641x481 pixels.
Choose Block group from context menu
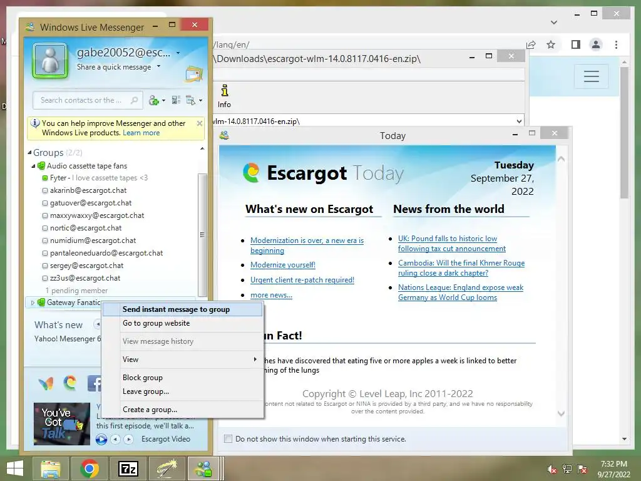pyautogui.click(x=182, y=378)
